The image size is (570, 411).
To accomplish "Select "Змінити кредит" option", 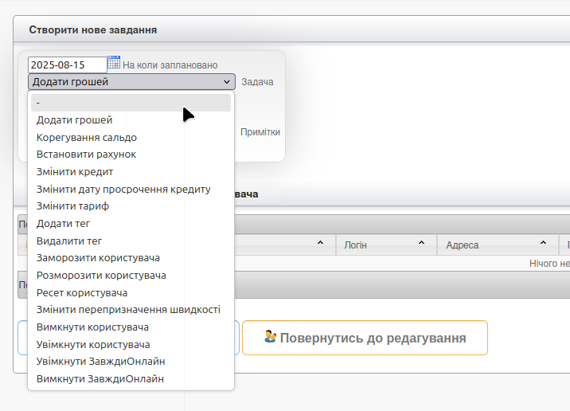I will [75, 172].
